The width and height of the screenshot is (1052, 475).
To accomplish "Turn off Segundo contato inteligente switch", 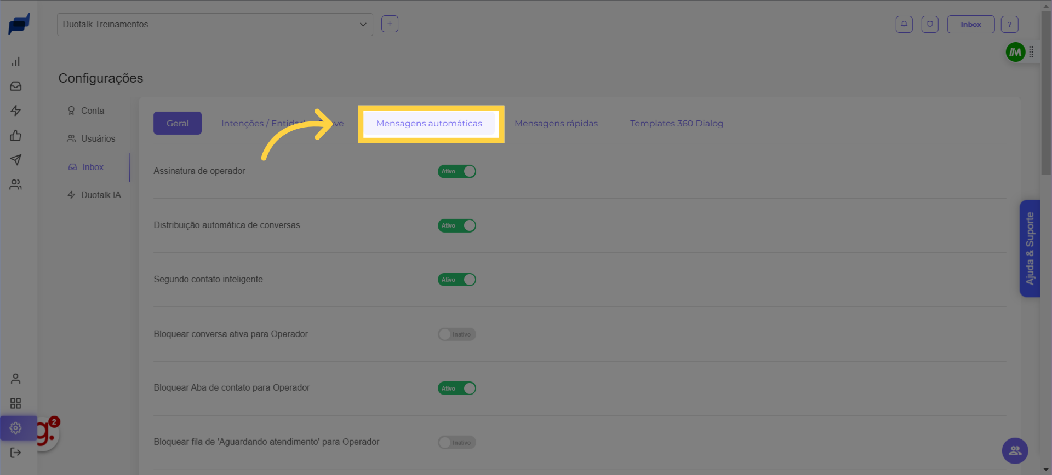I will click(456, 280).
